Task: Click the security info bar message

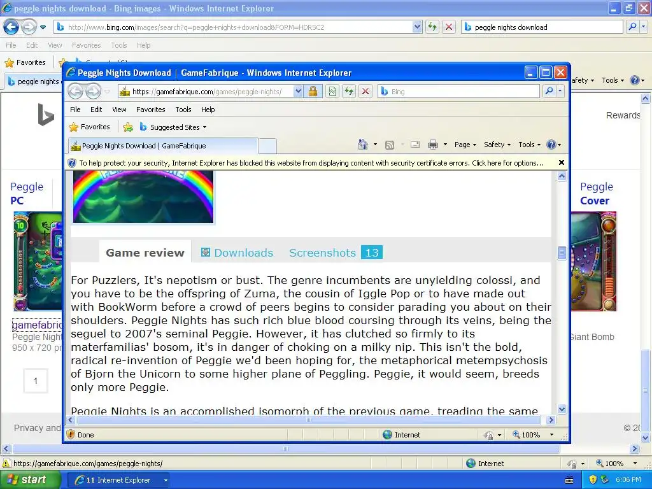Action: click(311, 163)
